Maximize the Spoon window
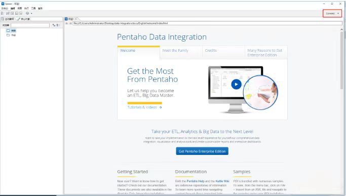This screenshot has height=196, width=346. [x=332, y=4]
